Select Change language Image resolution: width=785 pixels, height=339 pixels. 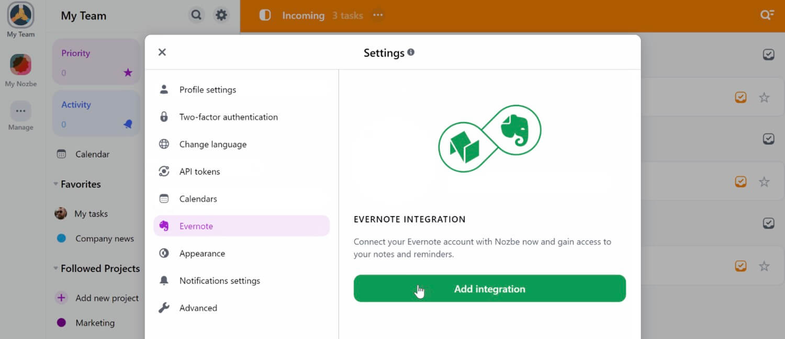tap(241, 144)
